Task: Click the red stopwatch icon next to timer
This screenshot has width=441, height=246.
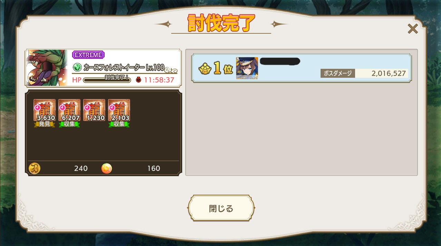Action: click(x=138, y=80)
